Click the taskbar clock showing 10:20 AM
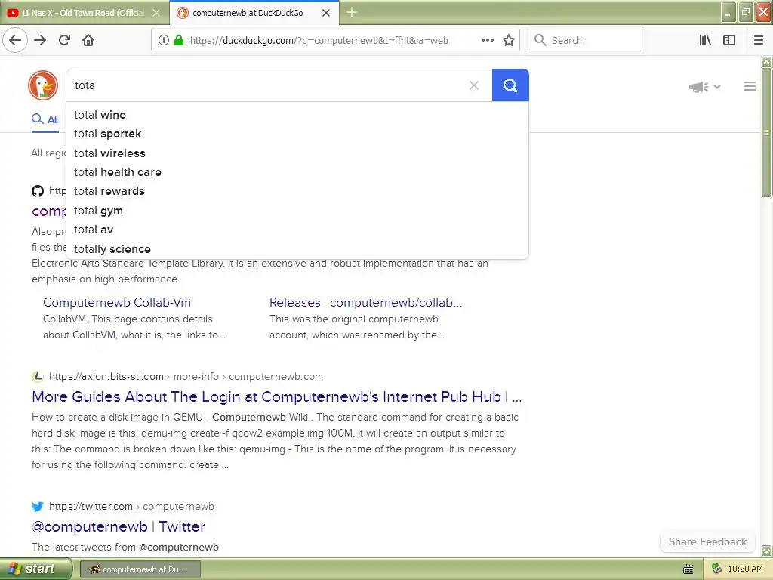This screenshot has height=580, width=773. click(x=745, y=569)
